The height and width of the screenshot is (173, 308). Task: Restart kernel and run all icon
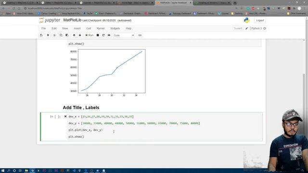pos(109,35)
